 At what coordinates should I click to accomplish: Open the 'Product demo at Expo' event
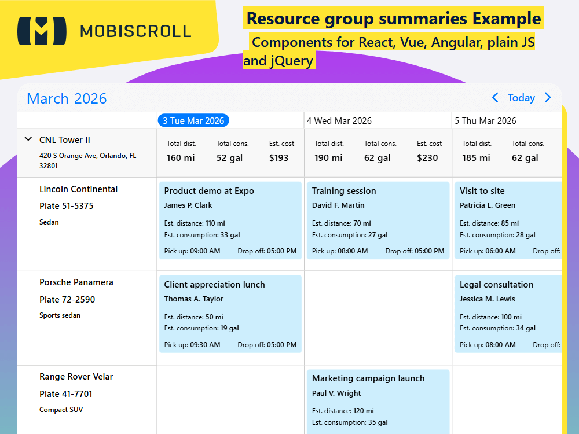[230, 220]
